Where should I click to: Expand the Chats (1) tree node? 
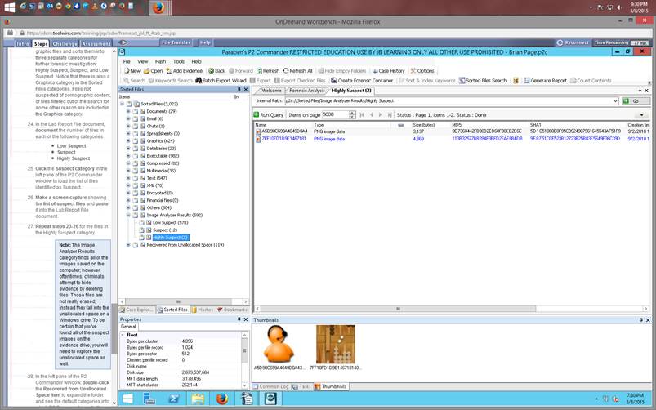(x=128, y=127)
